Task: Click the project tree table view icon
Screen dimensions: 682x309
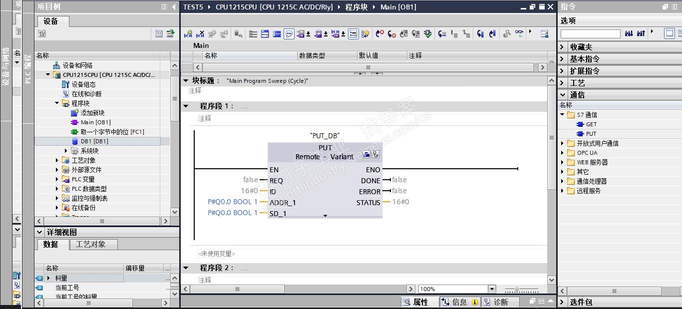Action: coord(159,33)
